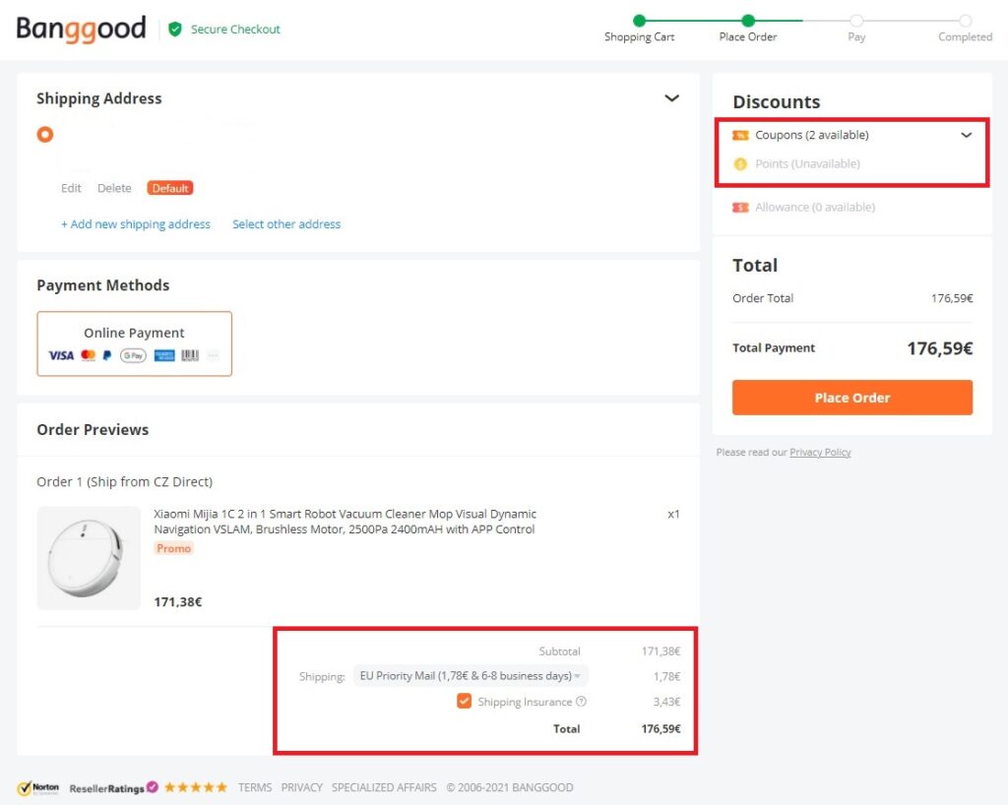
Task: Select the Online Payment method option
Action: 134,343
